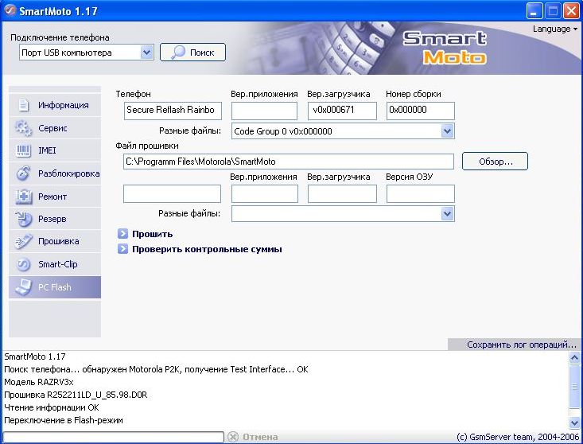Image resolution: width=583 pixels, height=444 pixels.
Task: Click the IMEI barcode icon
Action: [23, 150]
